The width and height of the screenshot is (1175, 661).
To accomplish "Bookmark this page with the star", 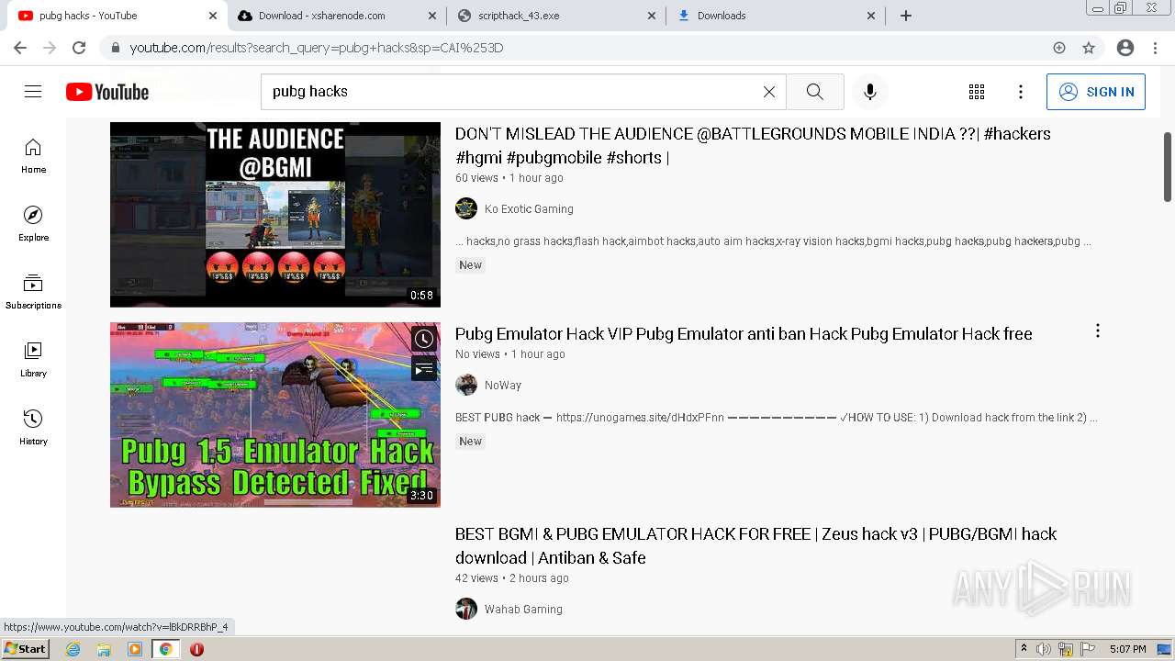I will [1089, 48].
